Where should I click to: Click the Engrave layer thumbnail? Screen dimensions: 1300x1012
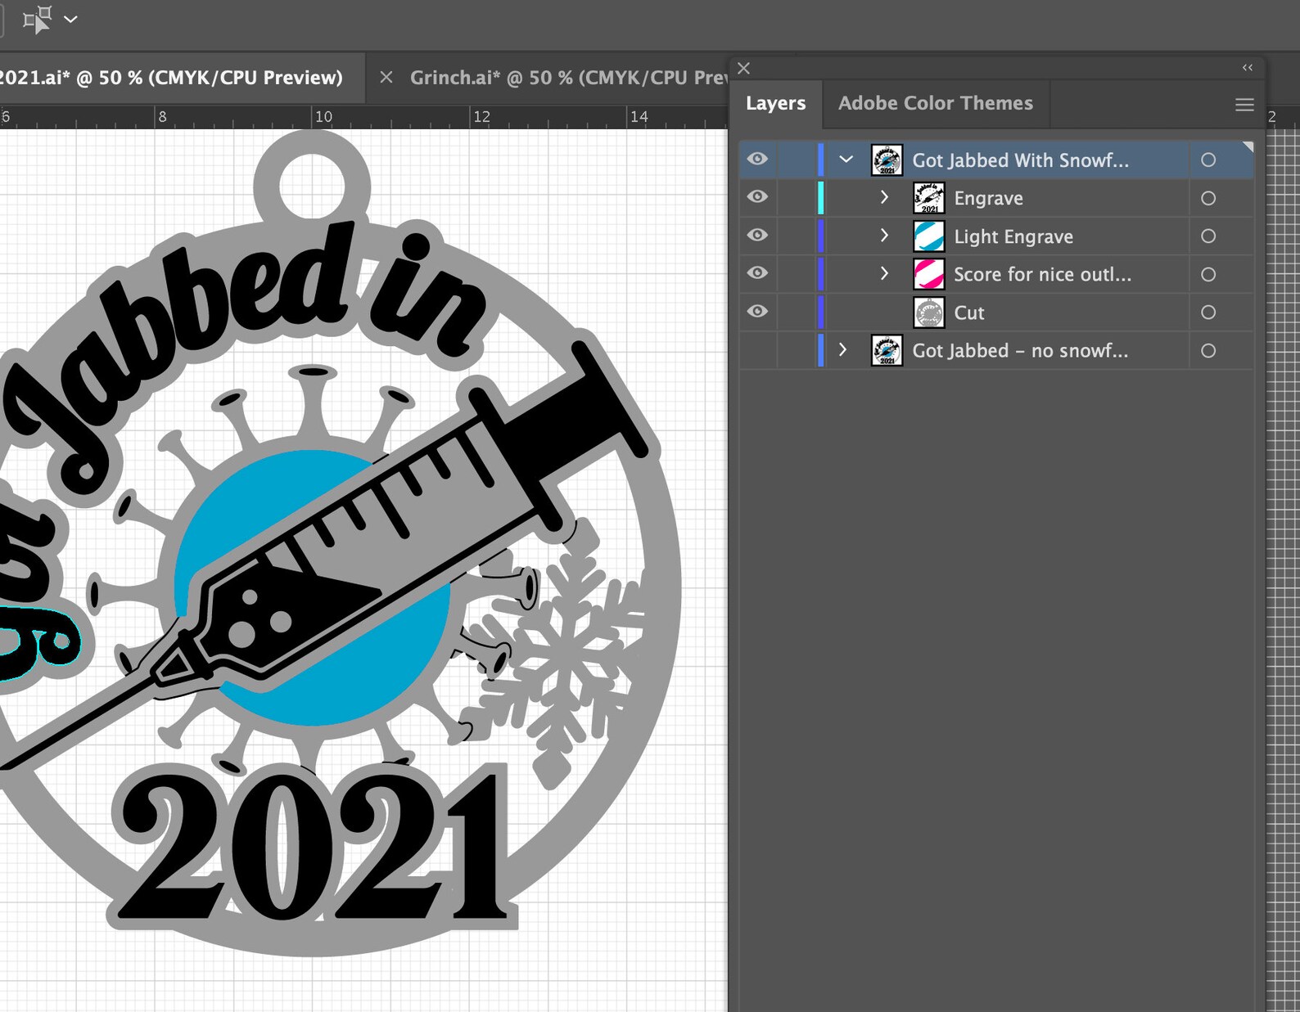[x=929, y=198]
